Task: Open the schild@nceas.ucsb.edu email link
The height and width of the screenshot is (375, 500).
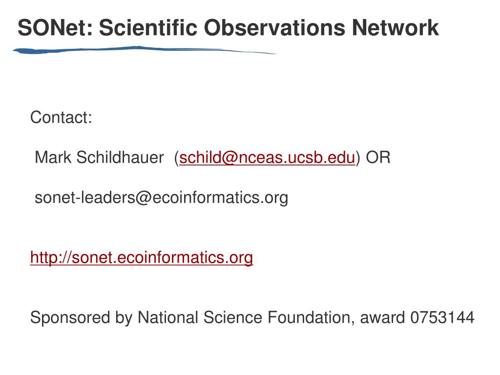Action: [x=267, y=158]
